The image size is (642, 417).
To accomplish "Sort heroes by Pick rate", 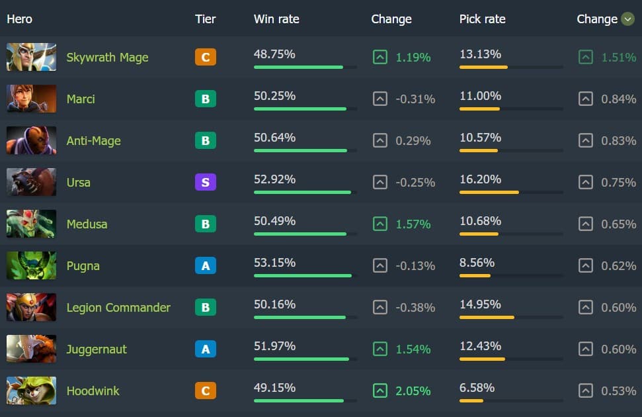I will tap(482, 19).
